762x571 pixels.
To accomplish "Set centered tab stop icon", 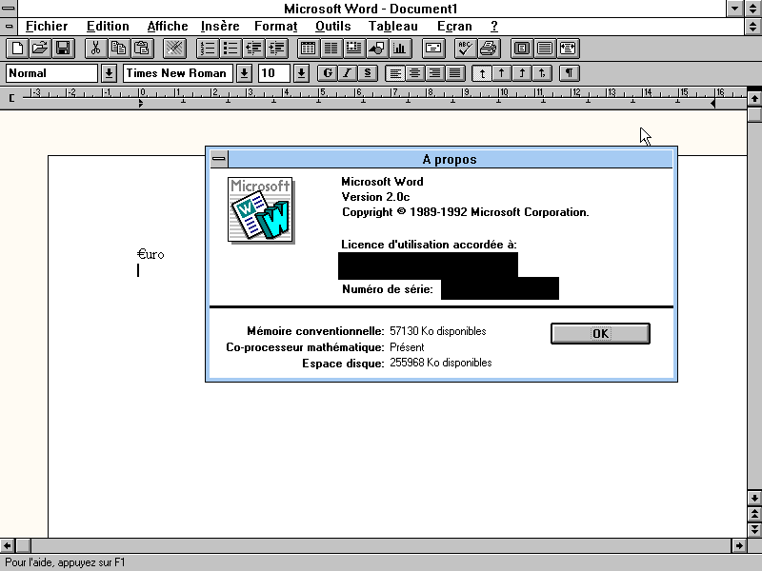I will [x=502, y=73].
